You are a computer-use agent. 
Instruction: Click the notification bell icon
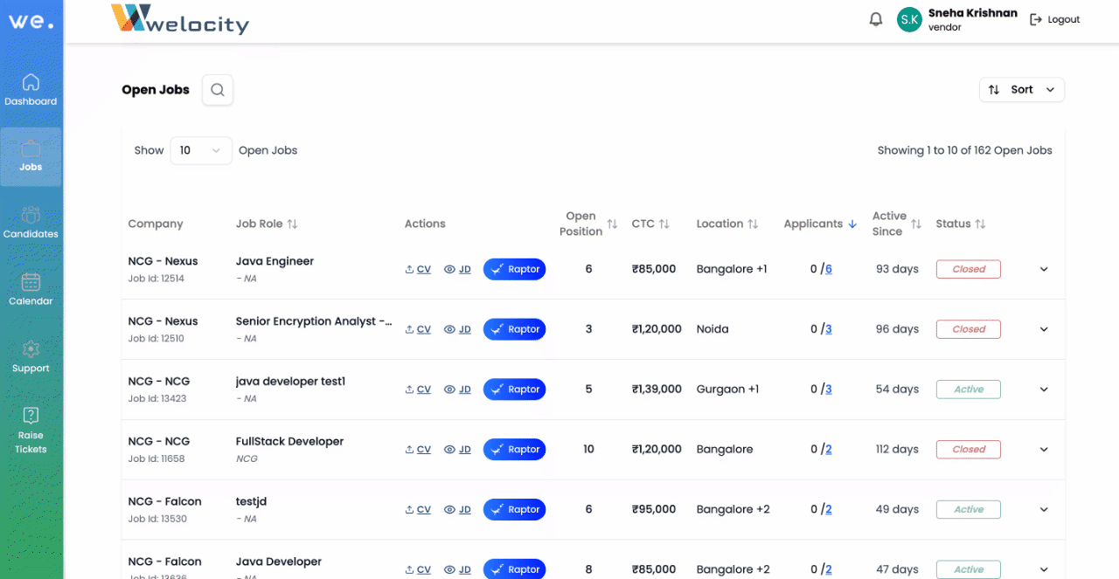tap(875, 19)
